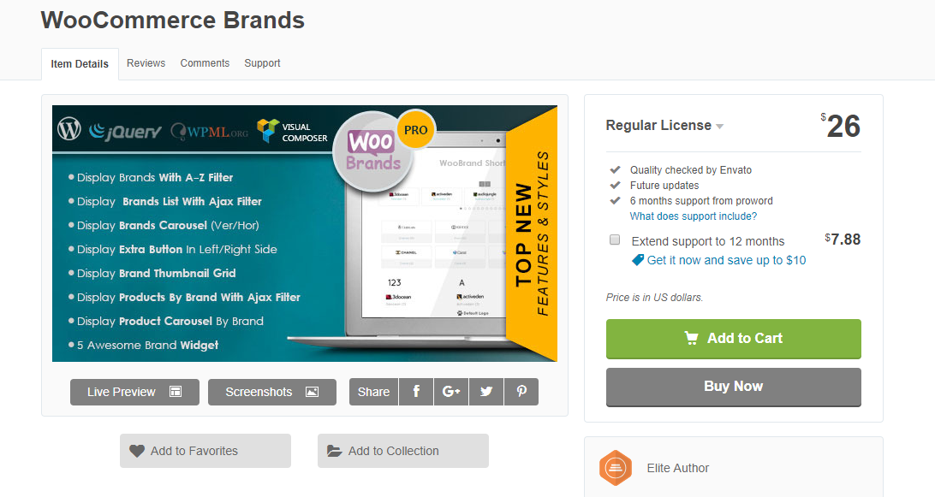Open the Live Preview
The height and width of the screenshot is (497, 935).
[134, 392]
